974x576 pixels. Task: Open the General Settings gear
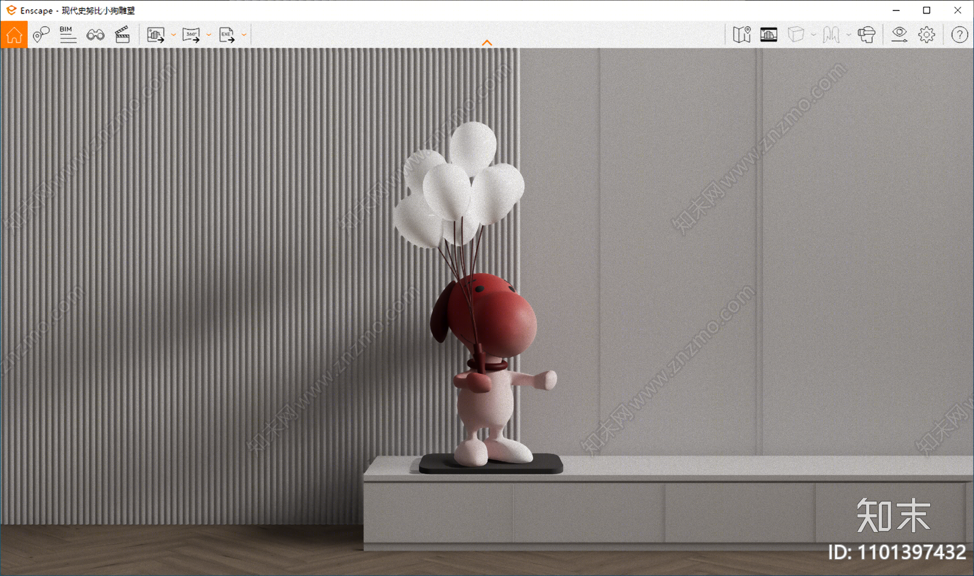click(927, 35)
